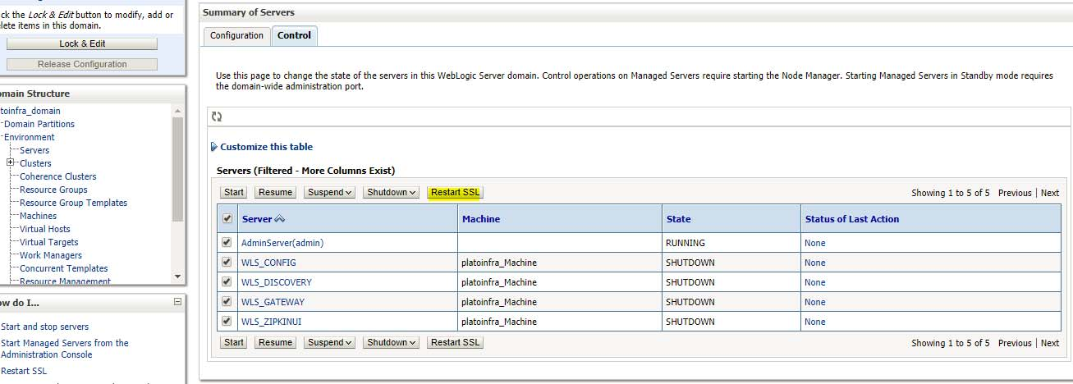Open the WLS_DISCOVERY server link
1073x384 pixels.
click(x=277, y=282)
